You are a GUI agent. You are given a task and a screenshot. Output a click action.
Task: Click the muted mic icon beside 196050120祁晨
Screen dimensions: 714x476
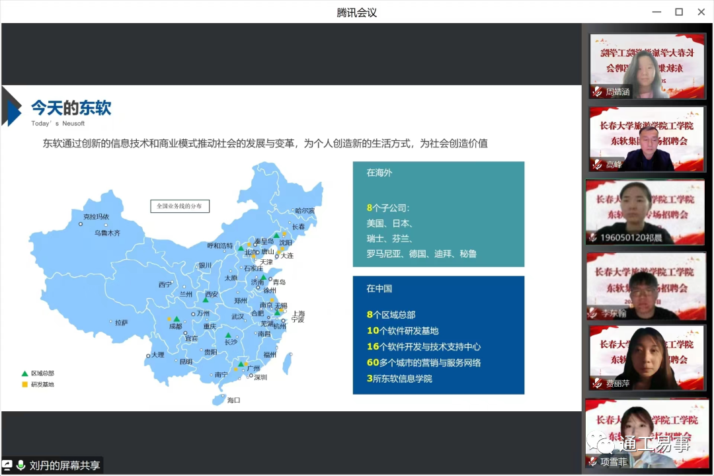pos(593,237)
